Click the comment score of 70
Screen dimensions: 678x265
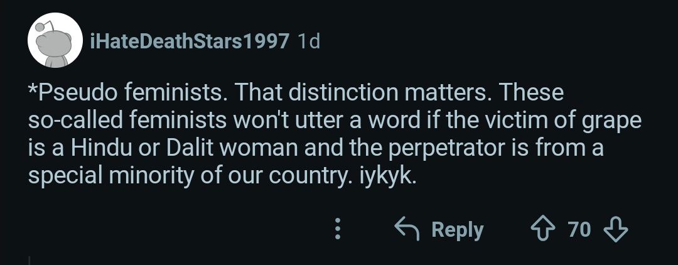click(579, 229)
